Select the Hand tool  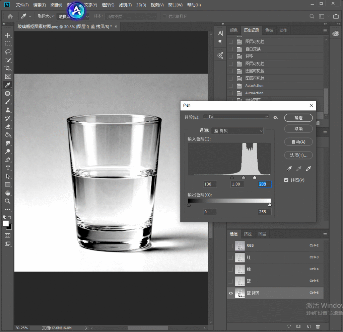pyautogui.click(x=8, y=193)
